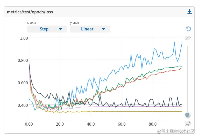Viewport: 199px width, 138px height.
Task: Click the 60.0 x-axis tick value
Action: tap(122, 124)
